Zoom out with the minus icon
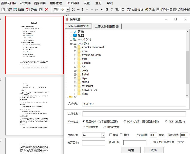190x154 pixels. [92, 10]
